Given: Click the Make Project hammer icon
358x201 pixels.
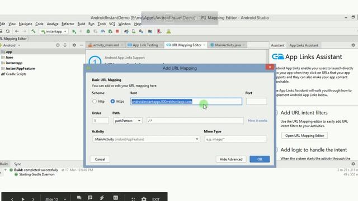Looking at the screenshot, I should click(x=34, y=31).
